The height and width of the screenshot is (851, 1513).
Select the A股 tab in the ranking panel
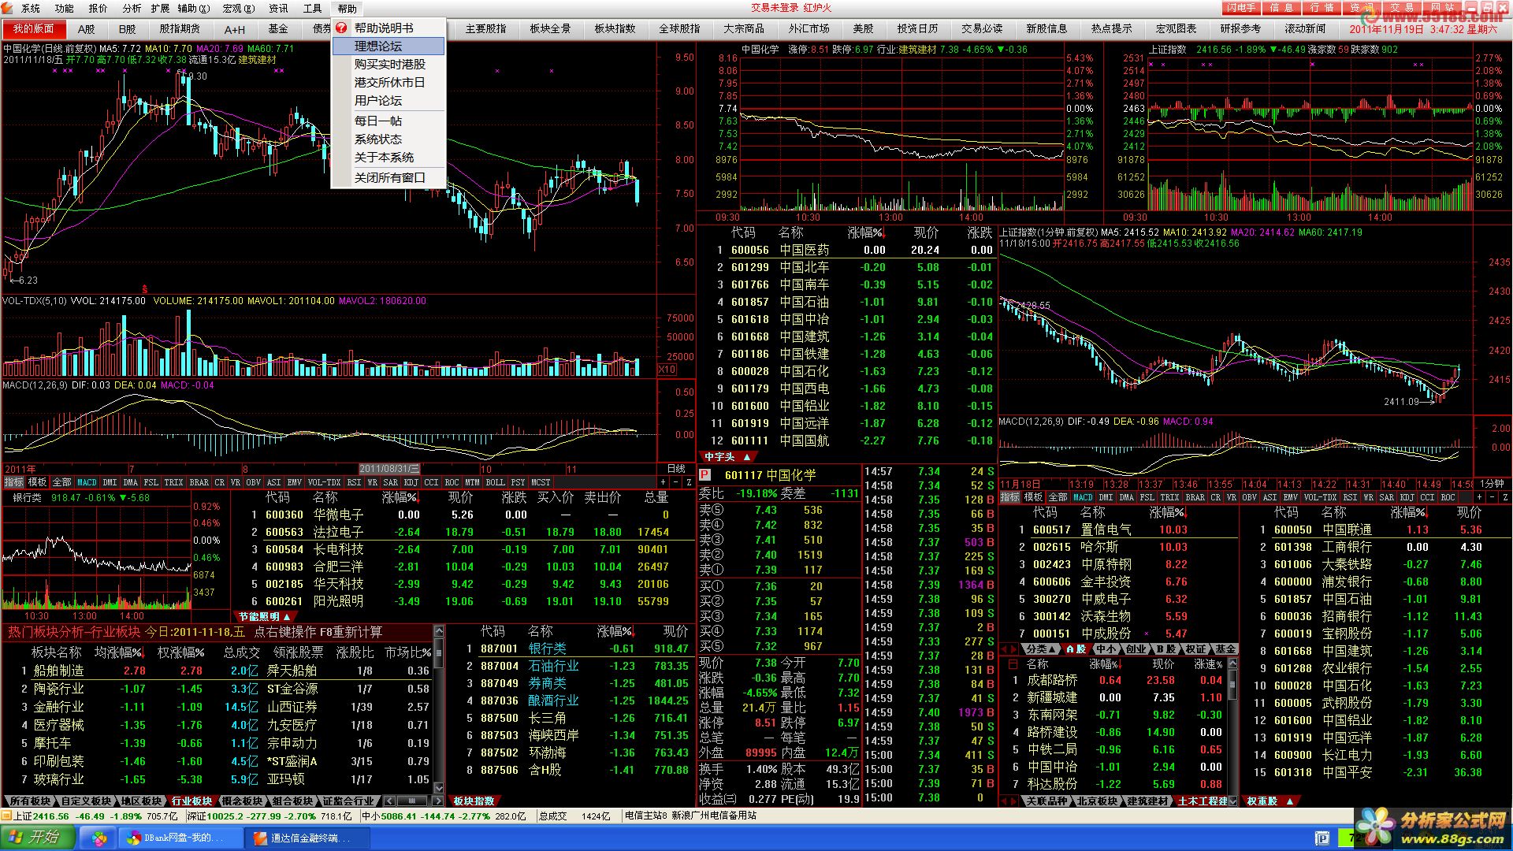(x=1076, y=649)
